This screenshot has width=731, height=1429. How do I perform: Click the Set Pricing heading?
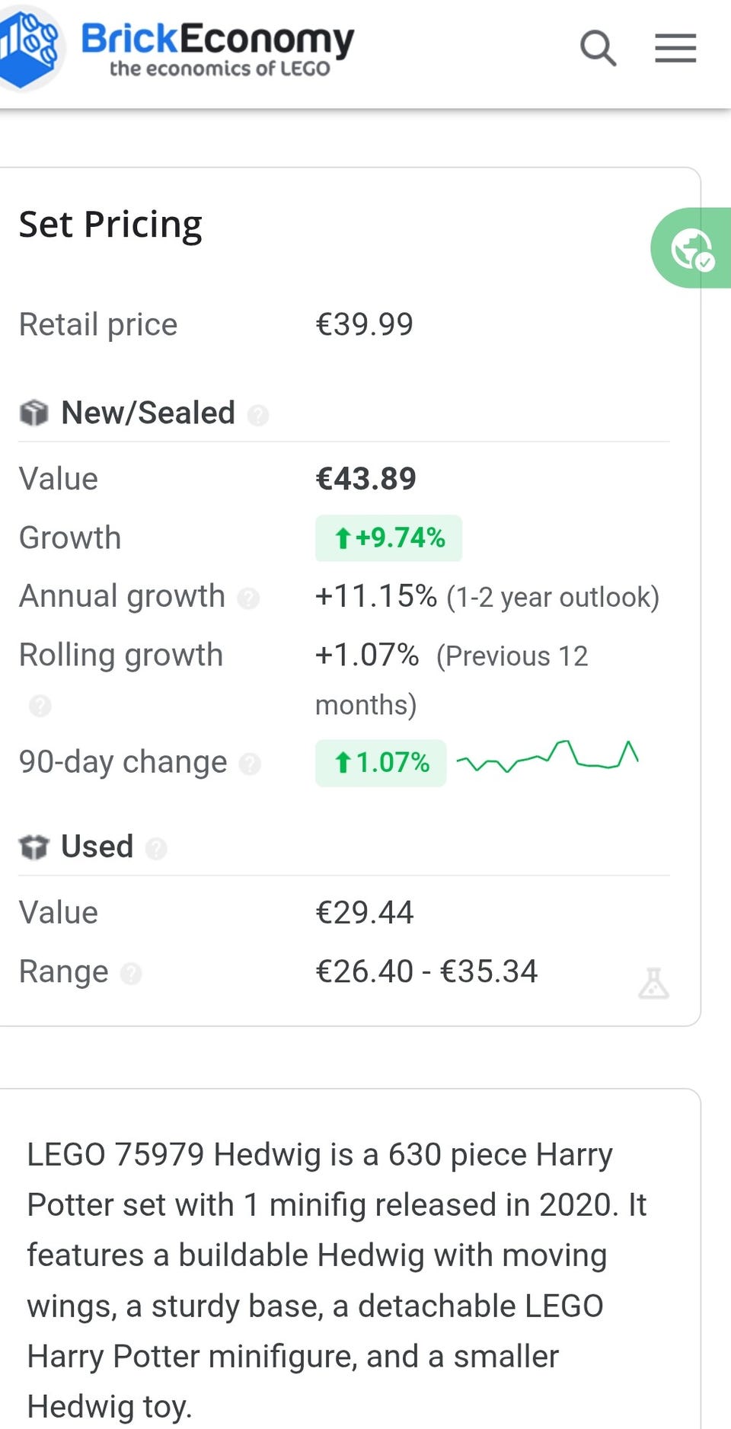coord(110,225)
